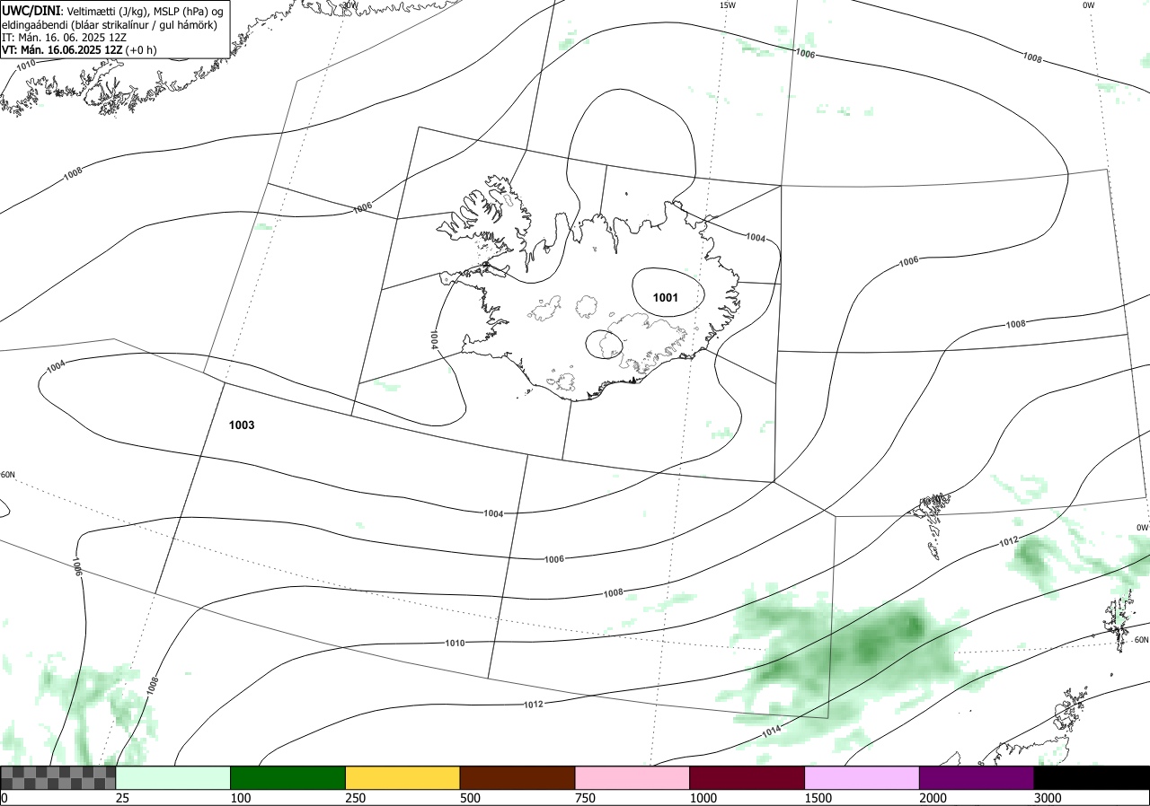The height and width of the screenshot is (806, 1150).
Task: Pick the dark purple 2000–3000 legend swatch
Action: (977, 777)
